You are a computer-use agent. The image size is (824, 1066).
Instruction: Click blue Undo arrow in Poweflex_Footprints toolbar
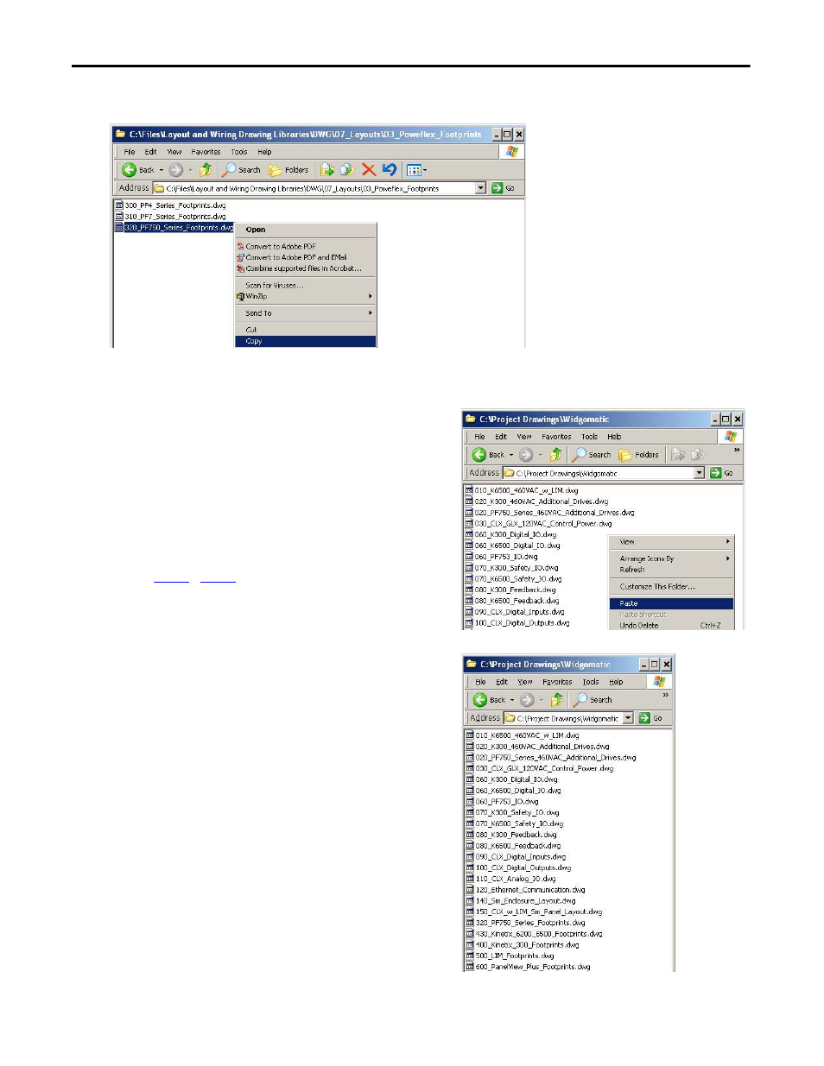point(390,170)
